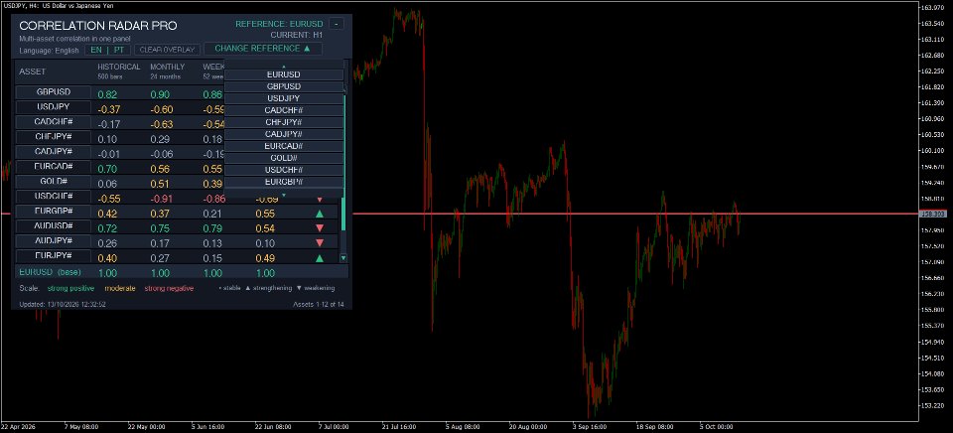Viewport: 953px width, 433px height.
Task: Click the CADCHF# monthly value -0.63
Action: [x=162, y=125]
